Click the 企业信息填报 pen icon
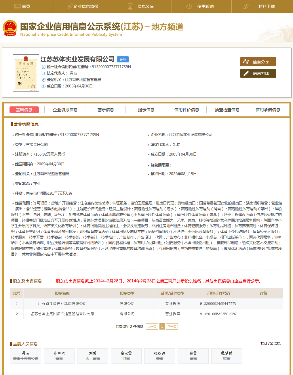This screenshot has height=375, width=293. pos(70,6)
